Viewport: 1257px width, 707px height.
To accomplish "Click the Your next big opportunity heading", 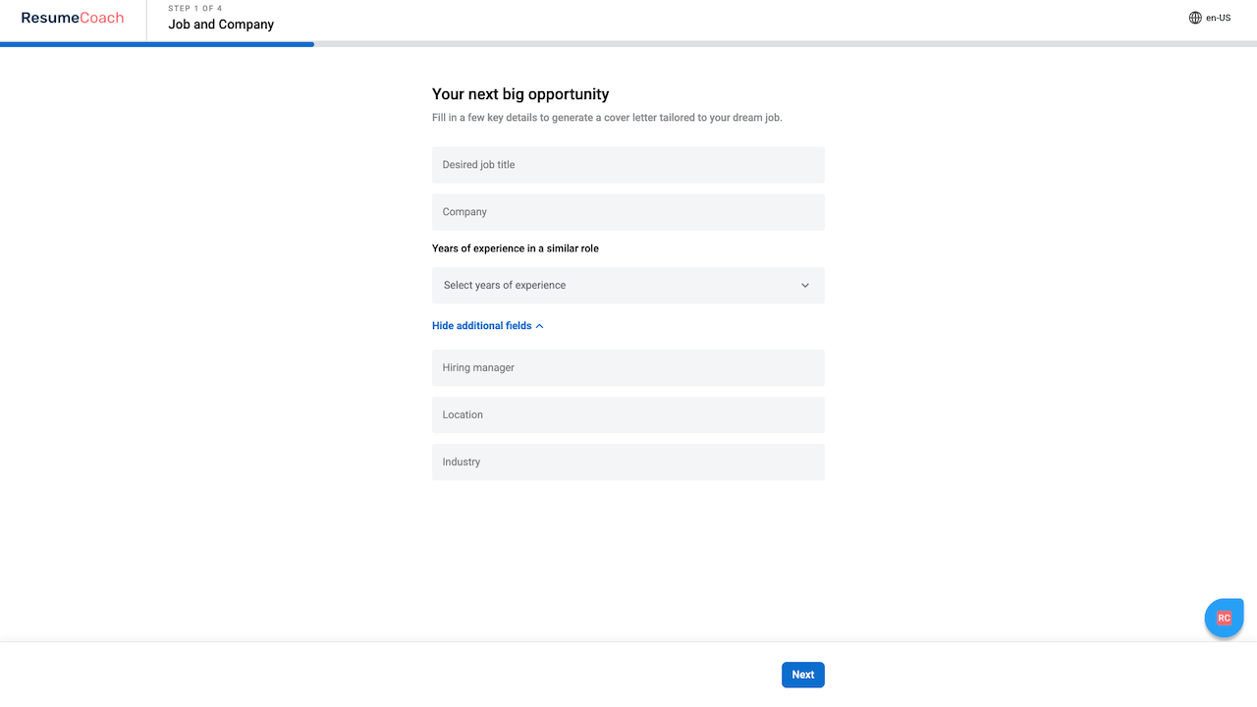I will pyautogui.click(x=520, y=94).
